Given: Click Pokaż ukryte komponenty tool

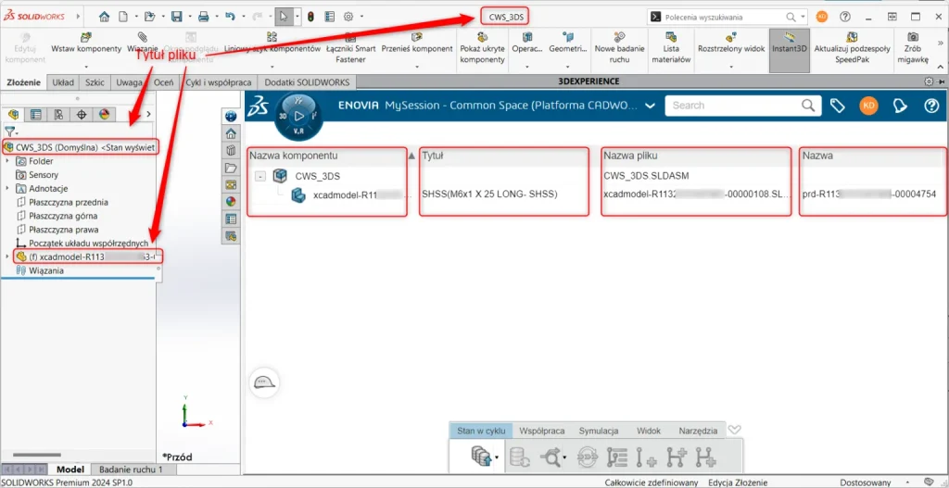Looking at the screenshot, I should pos(482,48).
